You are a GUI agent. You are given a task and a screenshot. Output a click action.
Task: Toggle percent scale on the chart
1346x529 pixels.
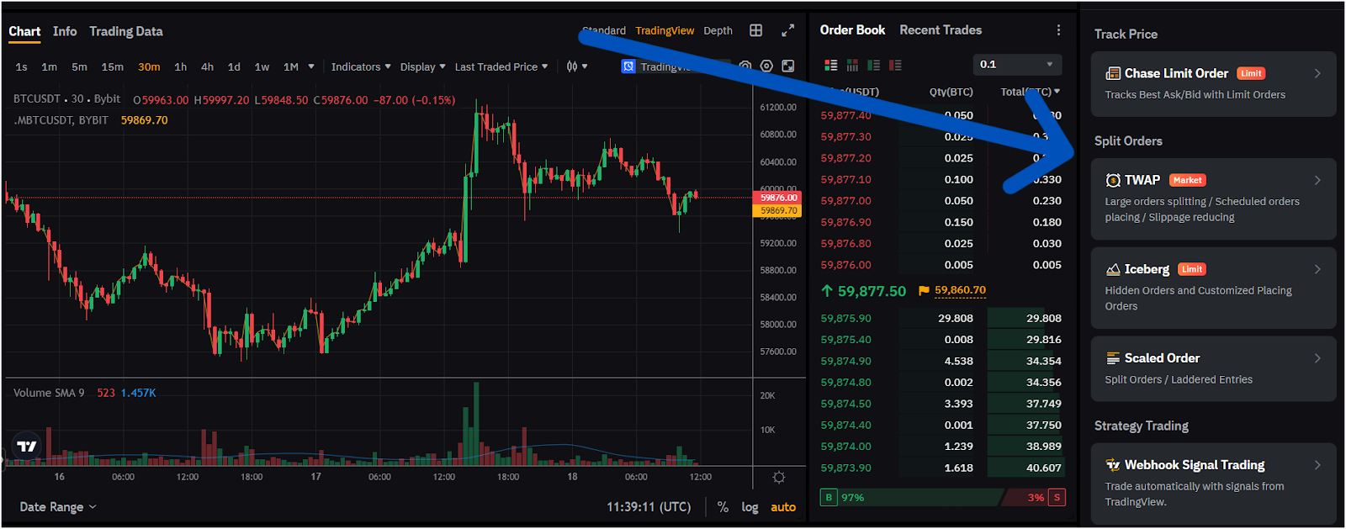point(723,507)
